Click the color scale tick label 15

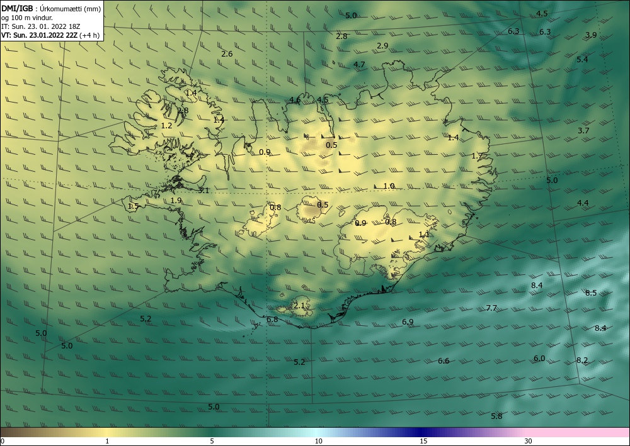pyautogui.click(x=423, y=441)
